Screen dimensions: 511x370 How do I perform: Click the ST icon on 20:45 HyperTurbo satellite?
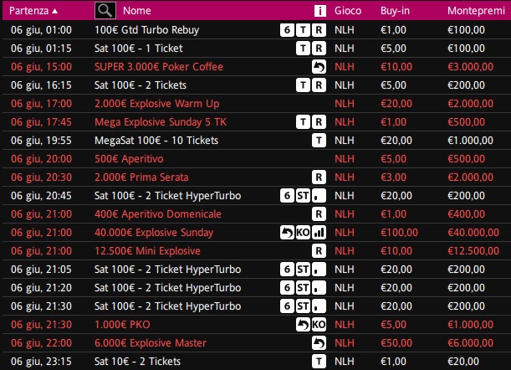click(303, 195)
